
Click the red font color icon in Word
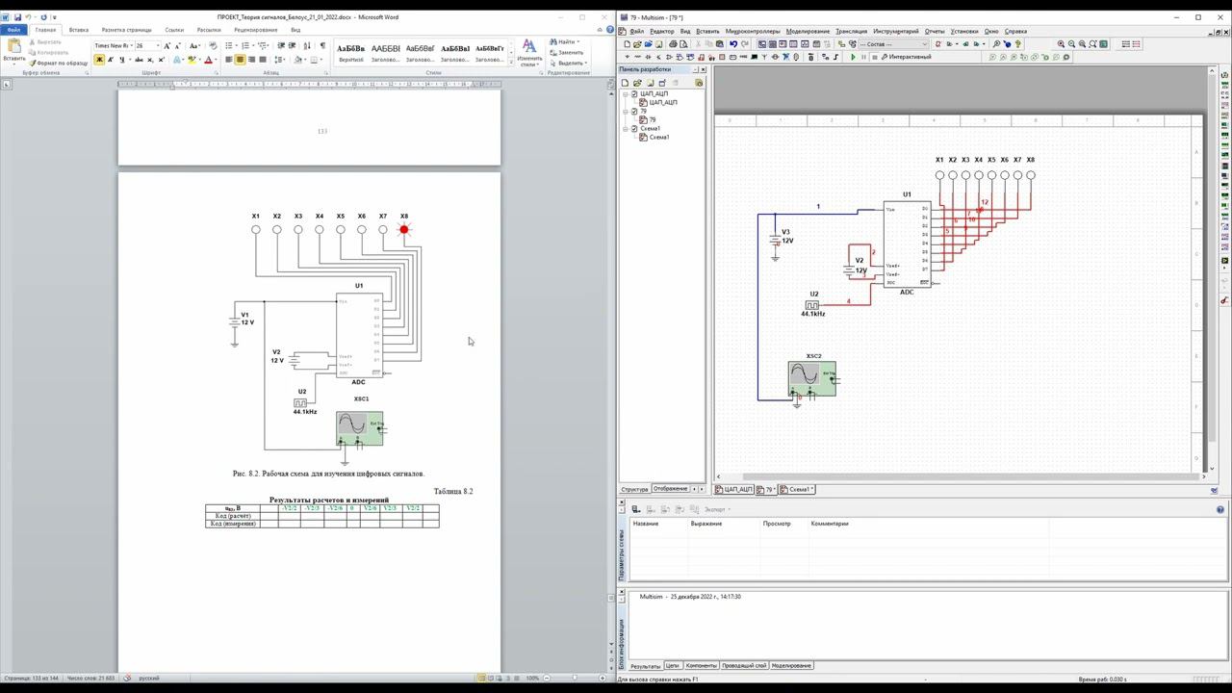click(208, 60)
